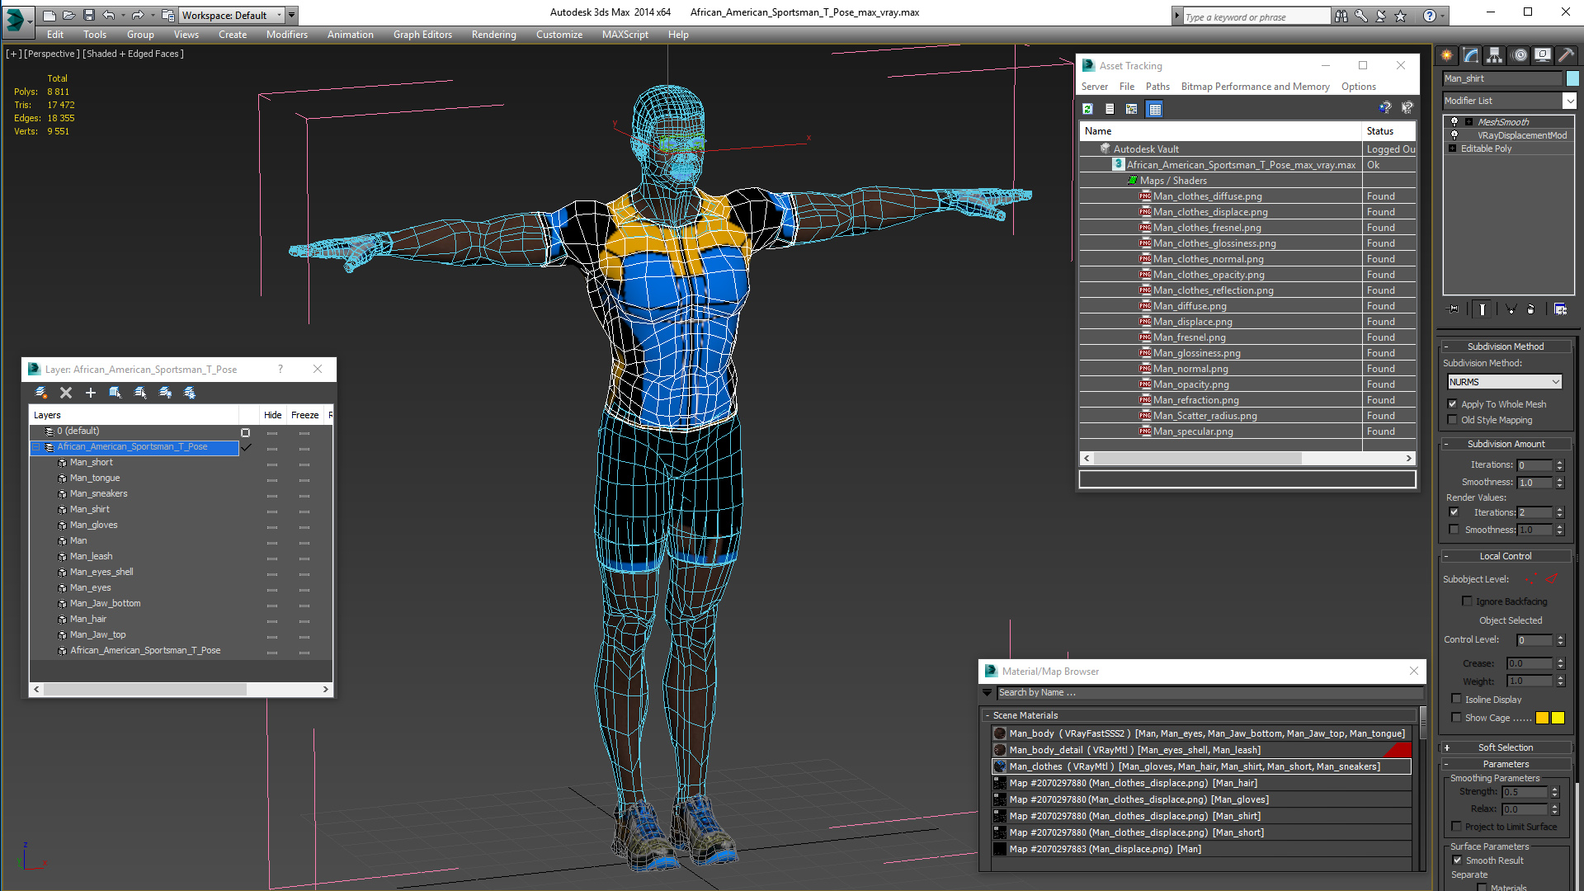This screenshot has height=891, width=1584.
Task: Enable Isoline Display checkbox
Action: coord(1456,700)
